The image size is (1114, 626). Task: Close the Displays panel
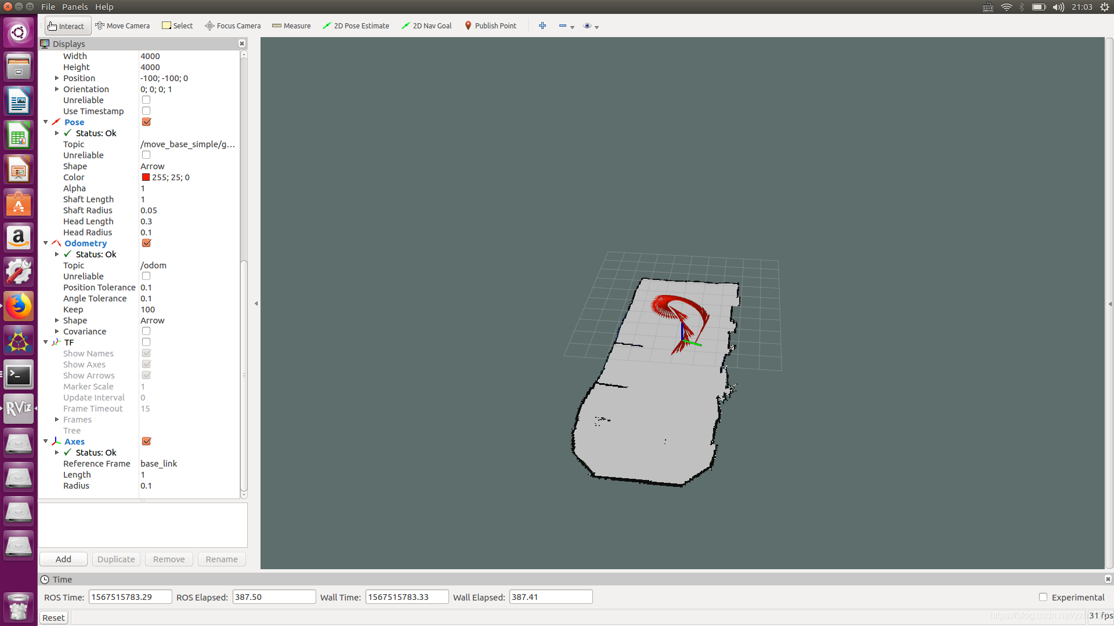coord(242,44)
